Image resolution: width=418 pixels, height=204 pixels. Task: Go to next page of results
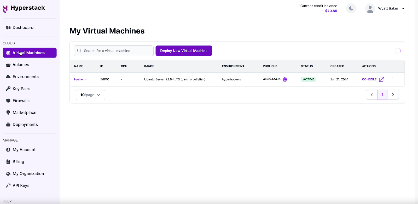click(393, 95)
